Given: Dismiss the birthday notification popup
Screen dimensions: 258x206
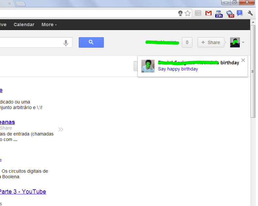Looking at the screenshot, I should (243, 60).
